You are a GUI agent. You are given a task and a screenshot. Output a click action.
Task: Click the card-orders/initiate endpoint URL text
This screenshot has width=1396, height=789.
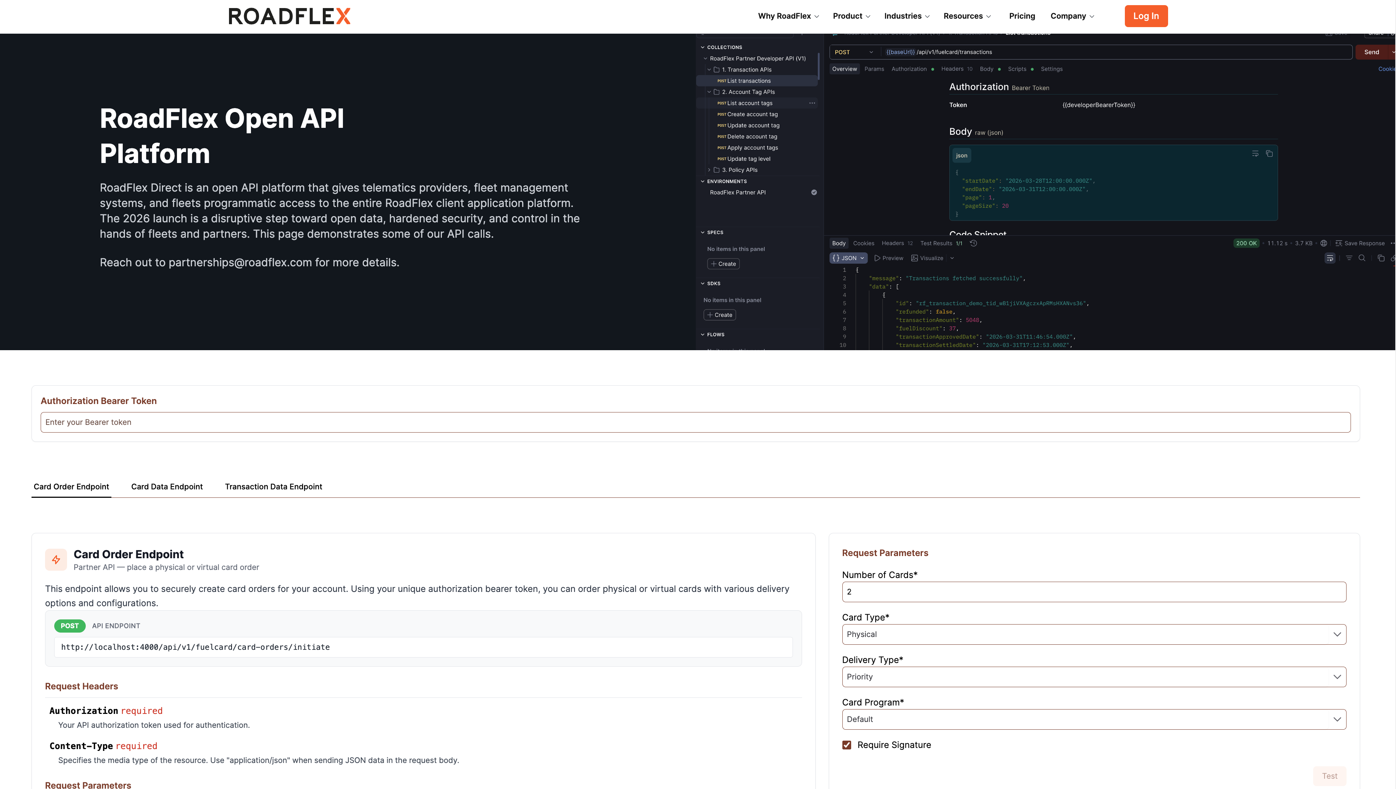coord(196,647)
